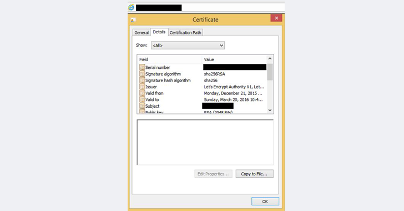Click the Signature hash algorithm field icon
Screen dimensions: 404x211
pos(142,80)
